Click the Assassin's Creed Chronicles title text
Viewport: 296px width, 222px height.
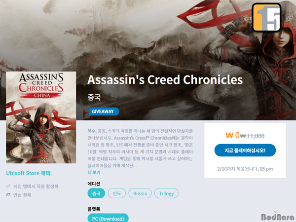click(x=165, y=79)
